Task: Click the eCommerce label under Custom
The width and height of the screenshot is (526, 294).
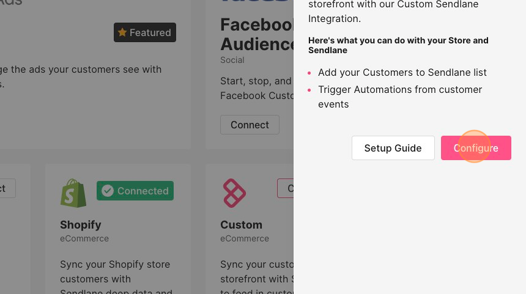Action: (245, 239)
